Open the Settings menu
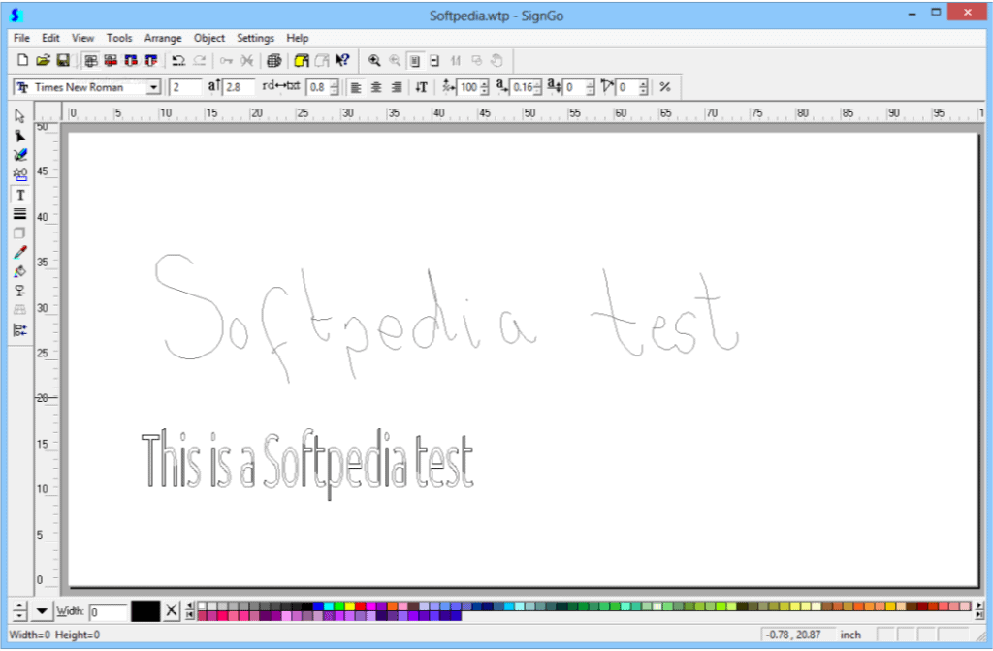Image resolution: width=993 pixels, height=651 pixels. [x=255, y=38]
